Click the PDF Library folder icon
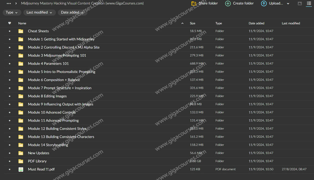 (x=21, y=161)
